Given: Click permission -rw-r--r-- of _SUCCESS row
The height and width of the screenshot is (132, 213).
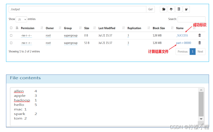Looking at the screenshot, I should [x=26, y=36].
